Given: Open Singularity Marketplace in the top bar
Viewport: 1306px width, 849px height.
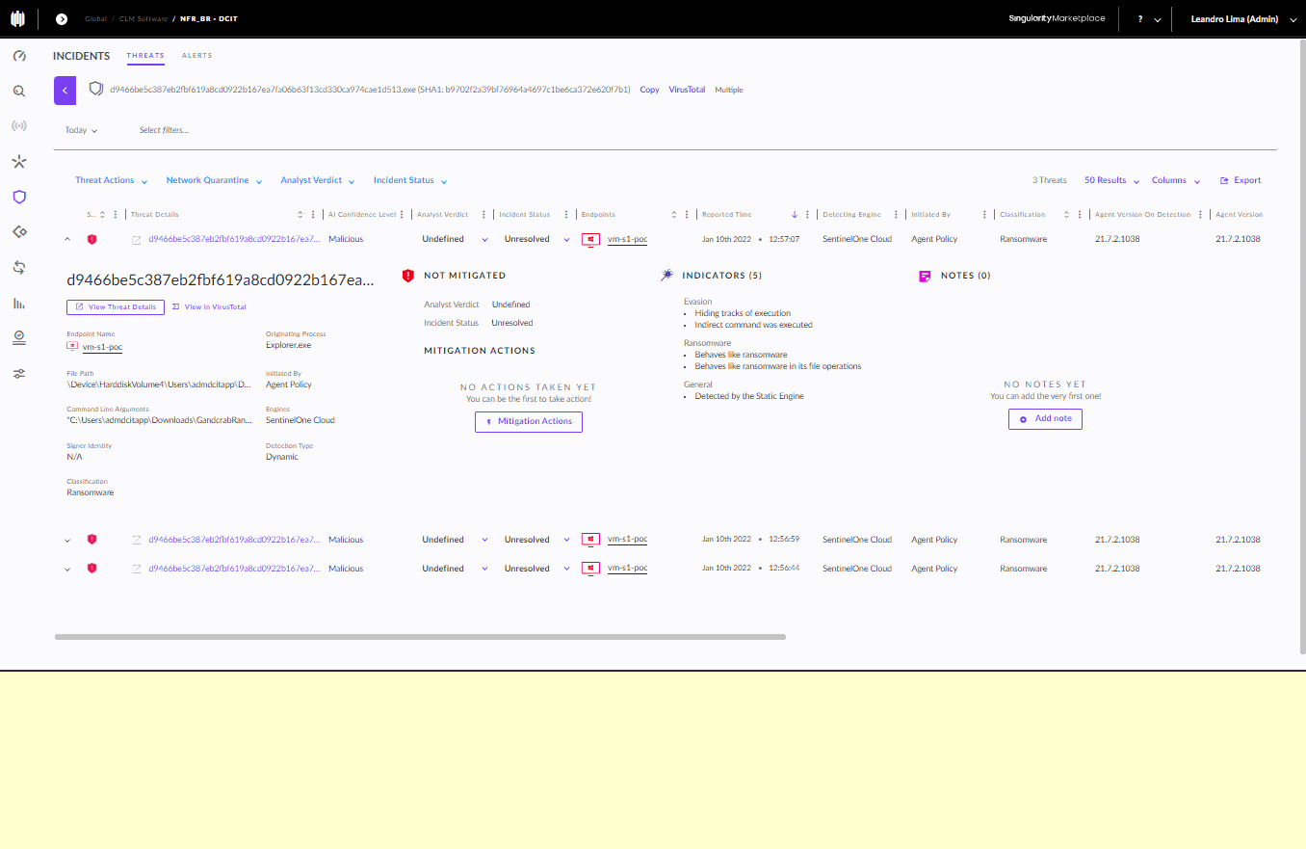Looking at the screenshot, I should 1057,18.
